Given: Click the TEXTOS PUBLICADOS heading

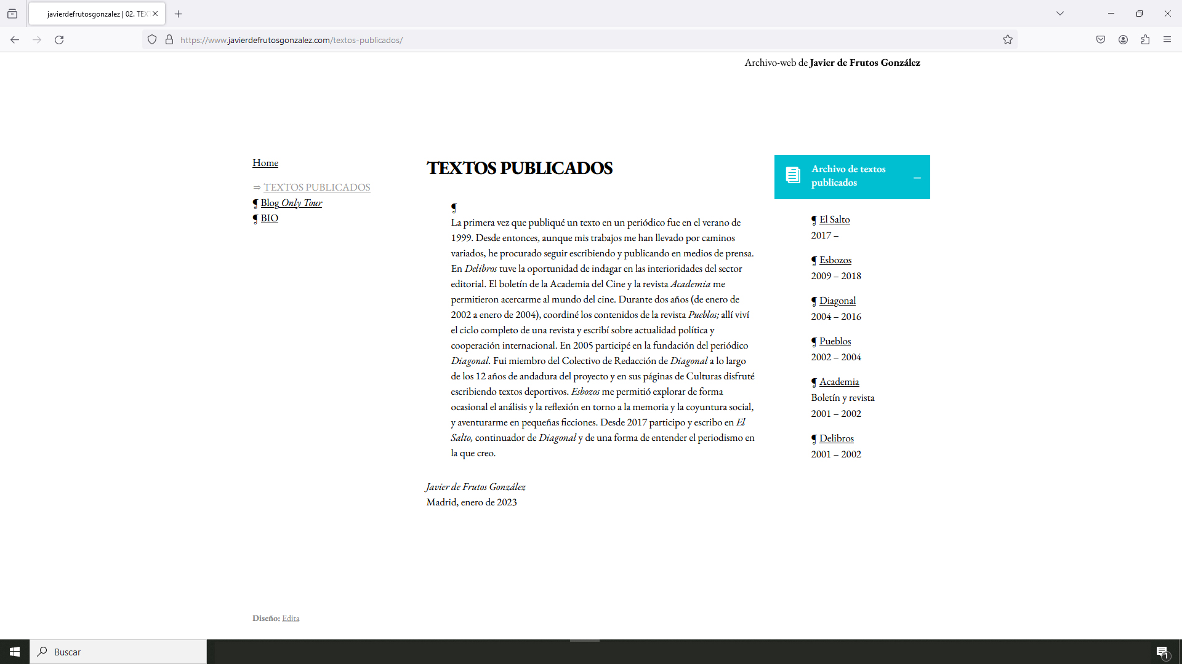Looking at the screenshot, I should point(520,168).
